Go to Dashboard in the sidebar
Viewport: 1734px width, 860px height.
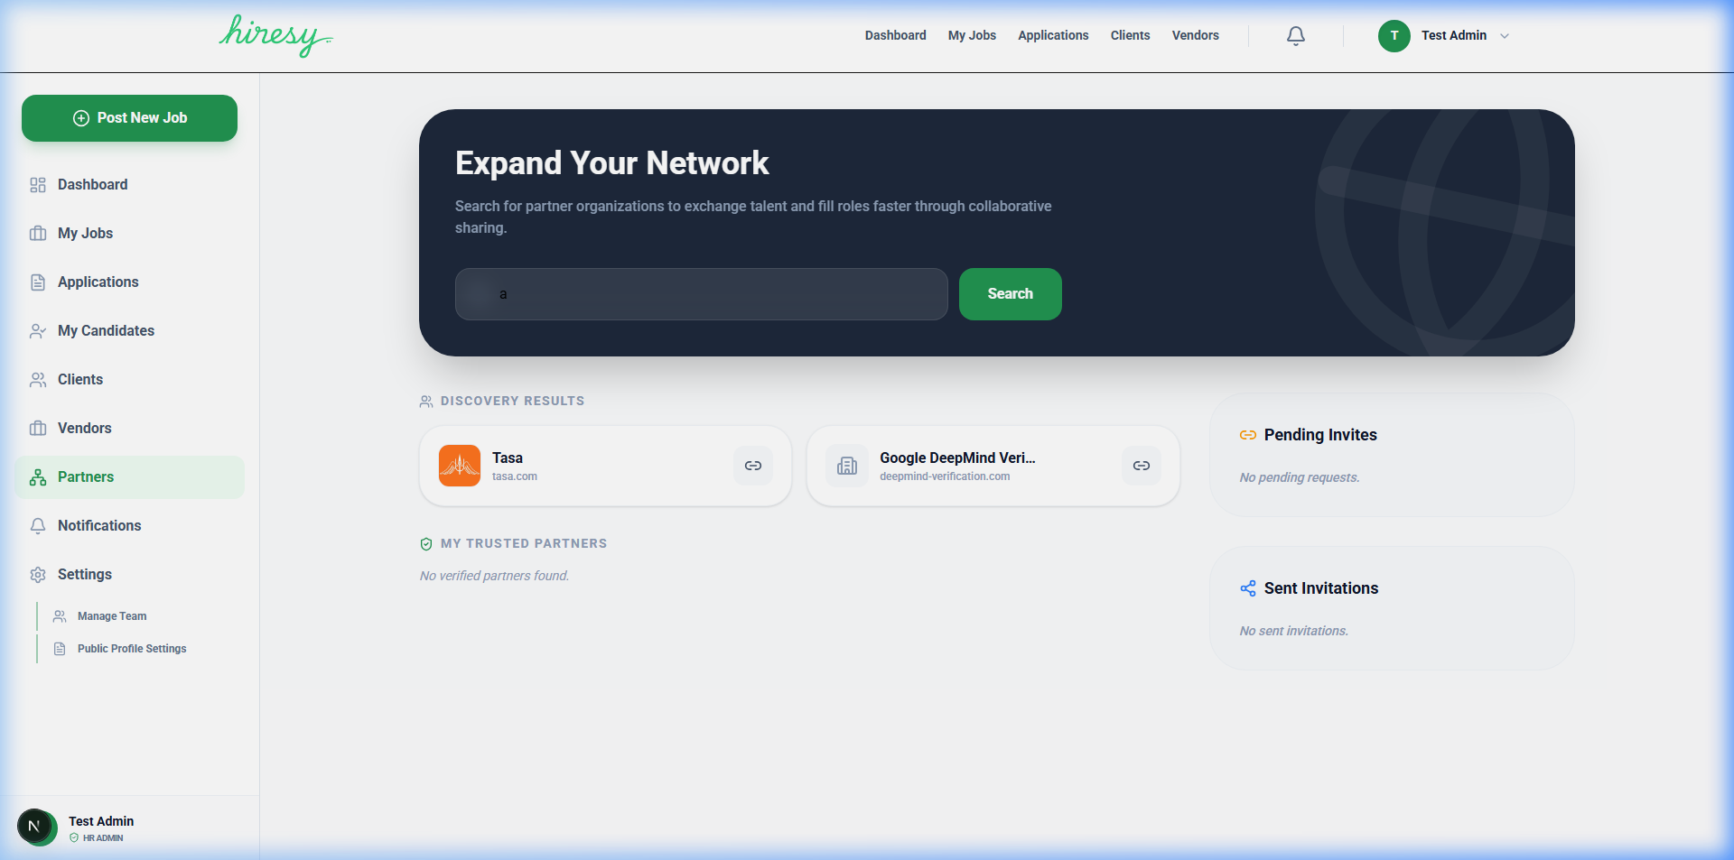tap(92, 184)
